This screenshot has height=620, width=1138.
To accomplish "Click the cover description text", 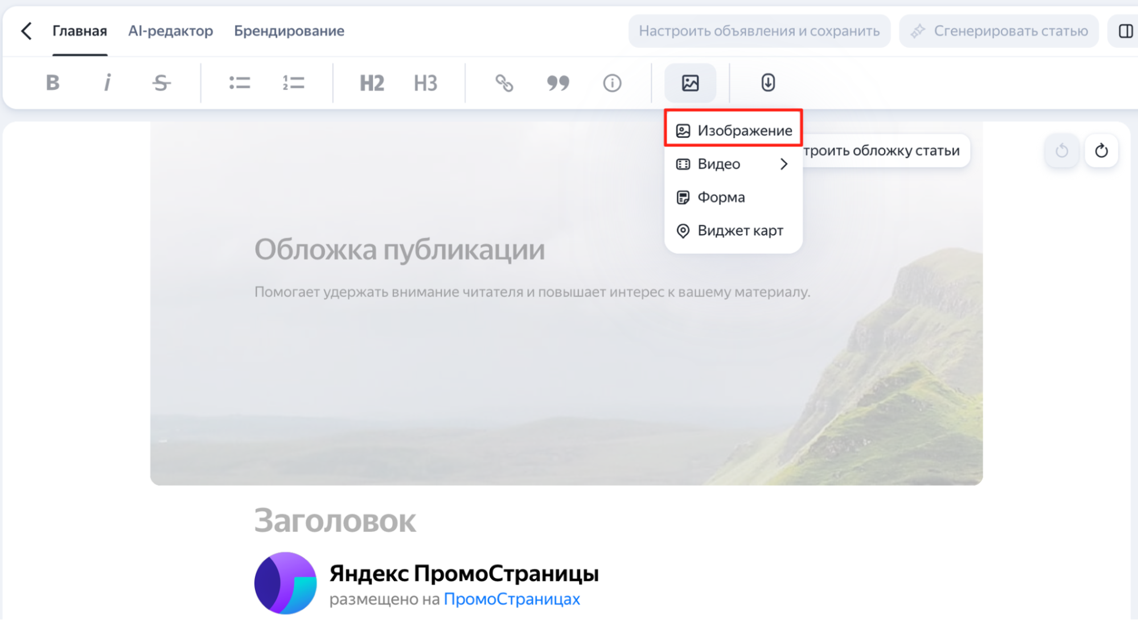I will coord(532,292).
